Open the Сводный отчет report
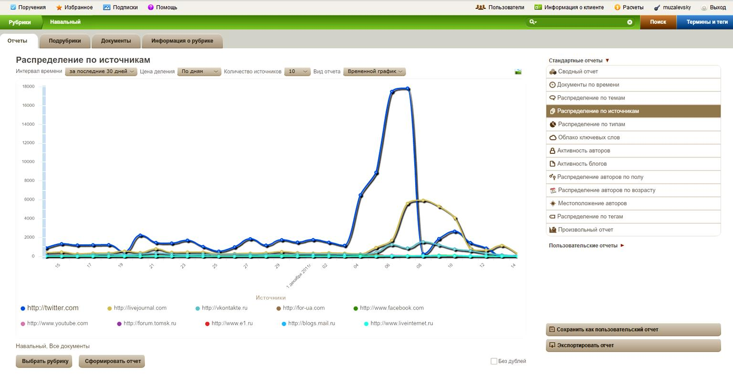The height and width of the screenshot is (381, 733). (633, 71)
